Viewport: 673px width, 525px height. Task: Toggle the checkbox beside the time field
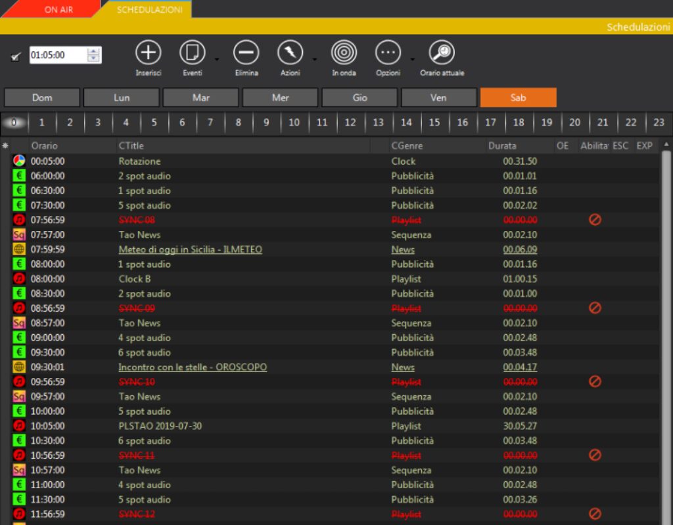point(16,56)
